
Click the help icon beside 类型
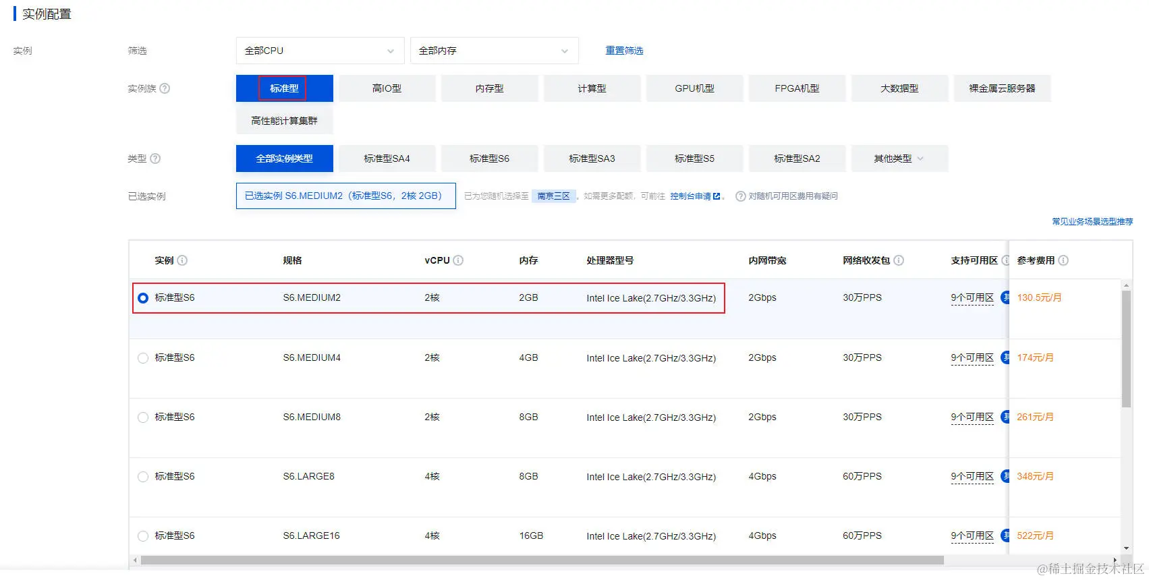click(x=155, y=158)
